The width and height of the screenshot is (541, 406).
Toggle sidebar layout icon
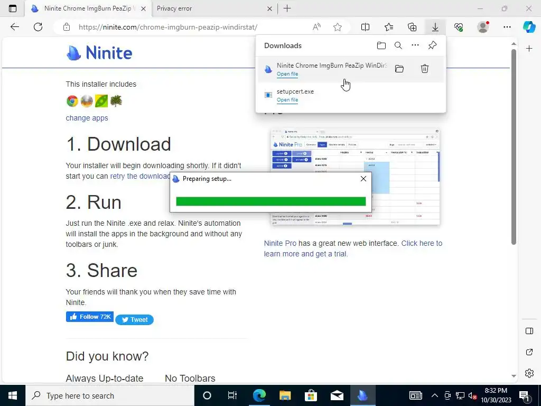[529, 331]
